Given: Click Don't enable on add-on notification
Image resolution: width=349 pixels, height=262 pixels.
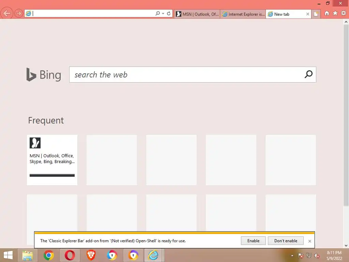Looking at the screenshot, I should coord(286,241).
